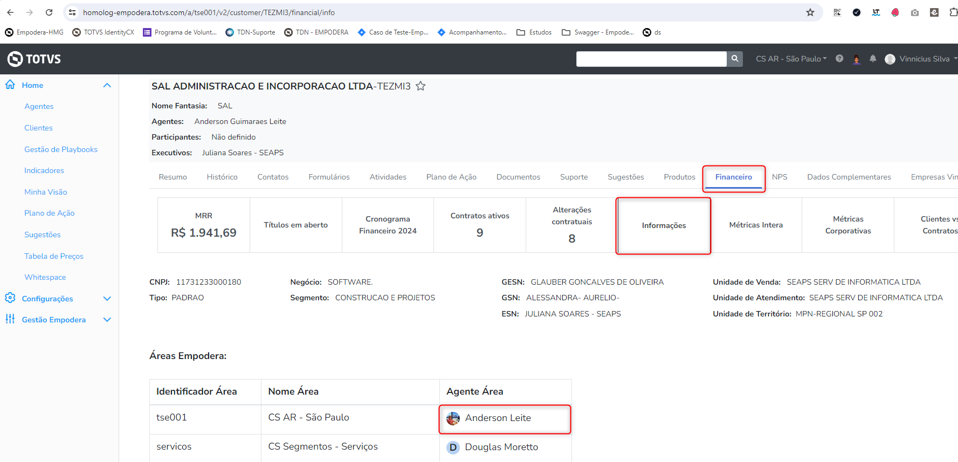Click the Vinnicius Silva profile picture
Screen dimensions: 958x462
pyautogui.click(x=890, y=59)
